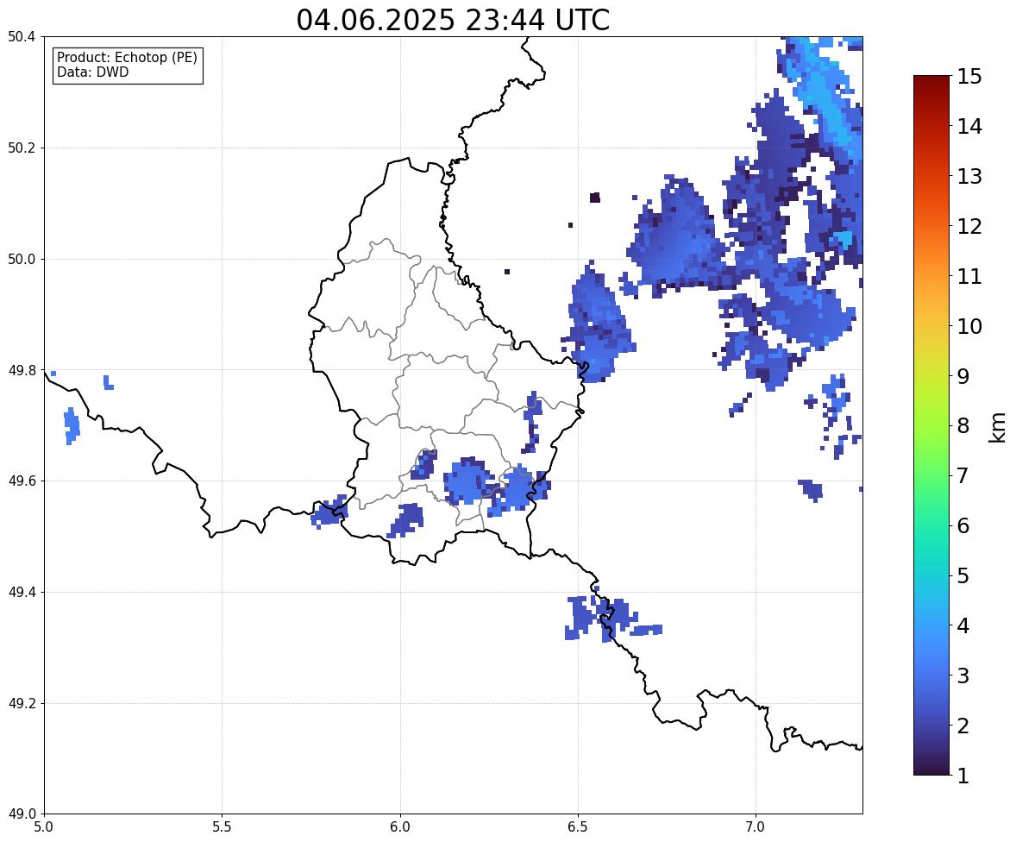Click latitude axis label 50.0

click(x=22, y=260)
